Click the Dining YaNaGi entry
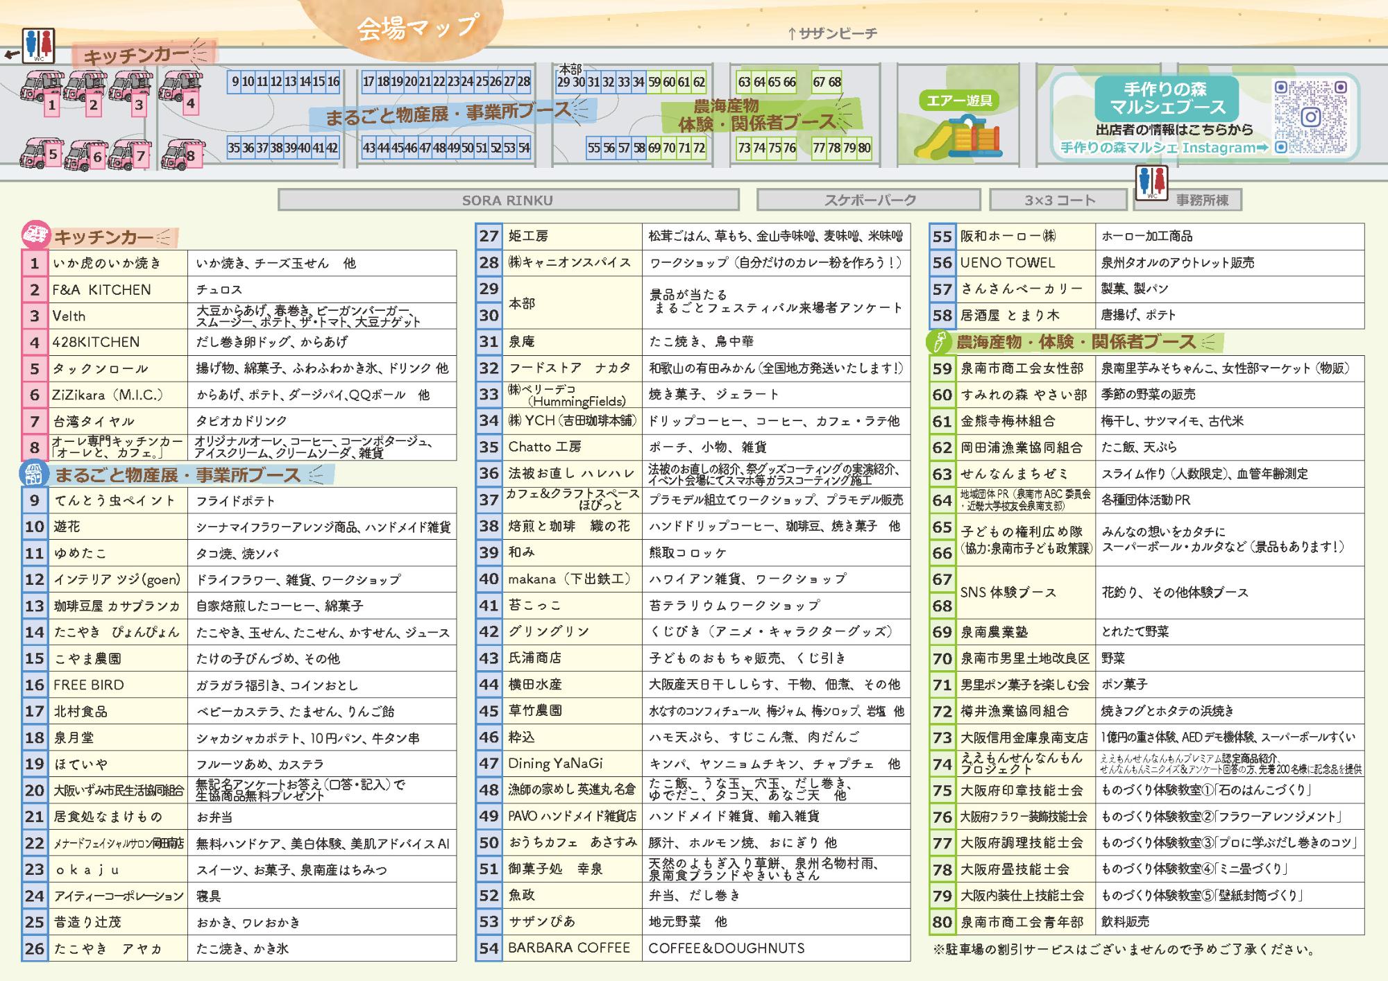Screen dimensions: 1388x981 [555, 763]
